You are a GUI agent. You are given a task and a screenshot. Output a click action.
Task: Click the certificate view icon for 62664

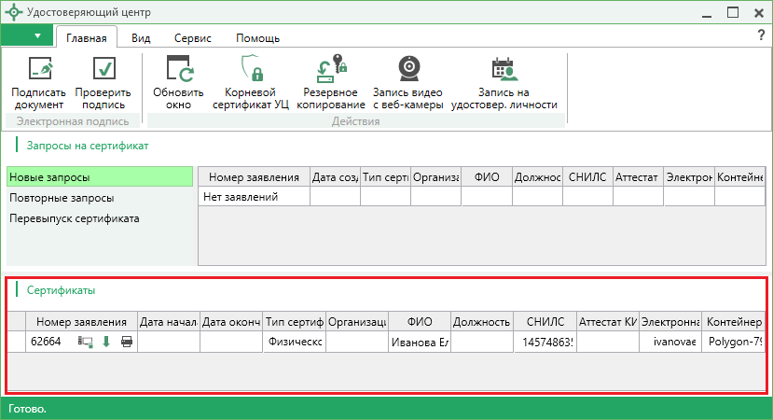(x=86, y=342)
